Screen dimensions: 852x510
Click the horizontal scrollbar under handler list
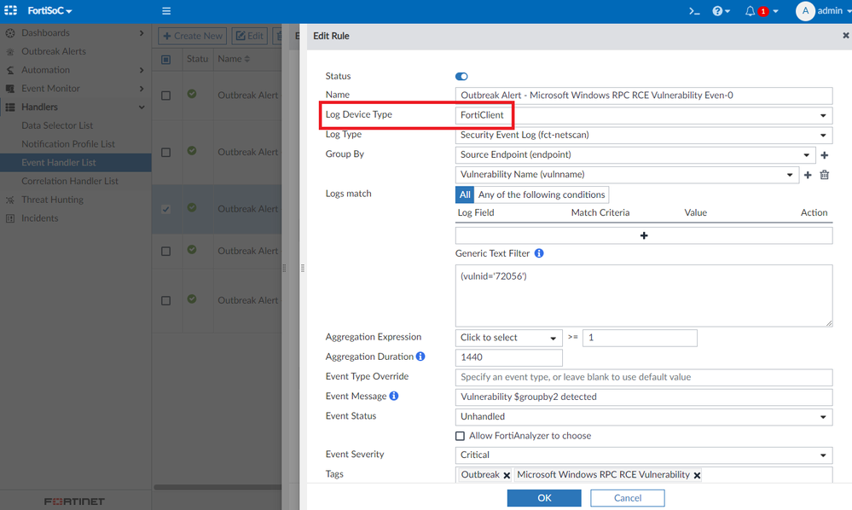tap(217, 487)
